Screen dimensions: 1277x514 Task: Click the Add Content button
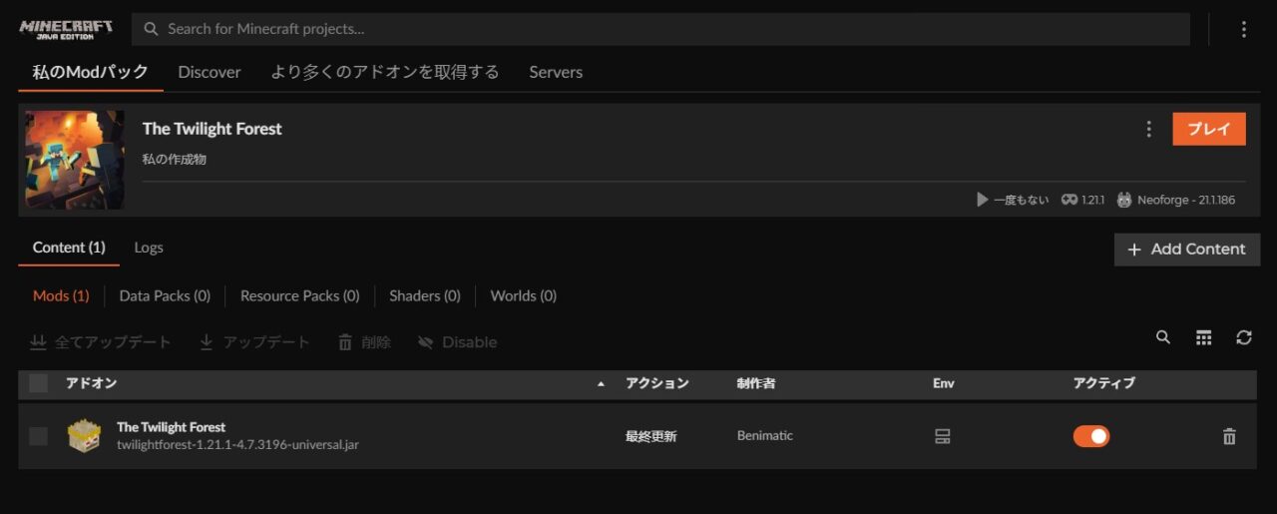1187,250
